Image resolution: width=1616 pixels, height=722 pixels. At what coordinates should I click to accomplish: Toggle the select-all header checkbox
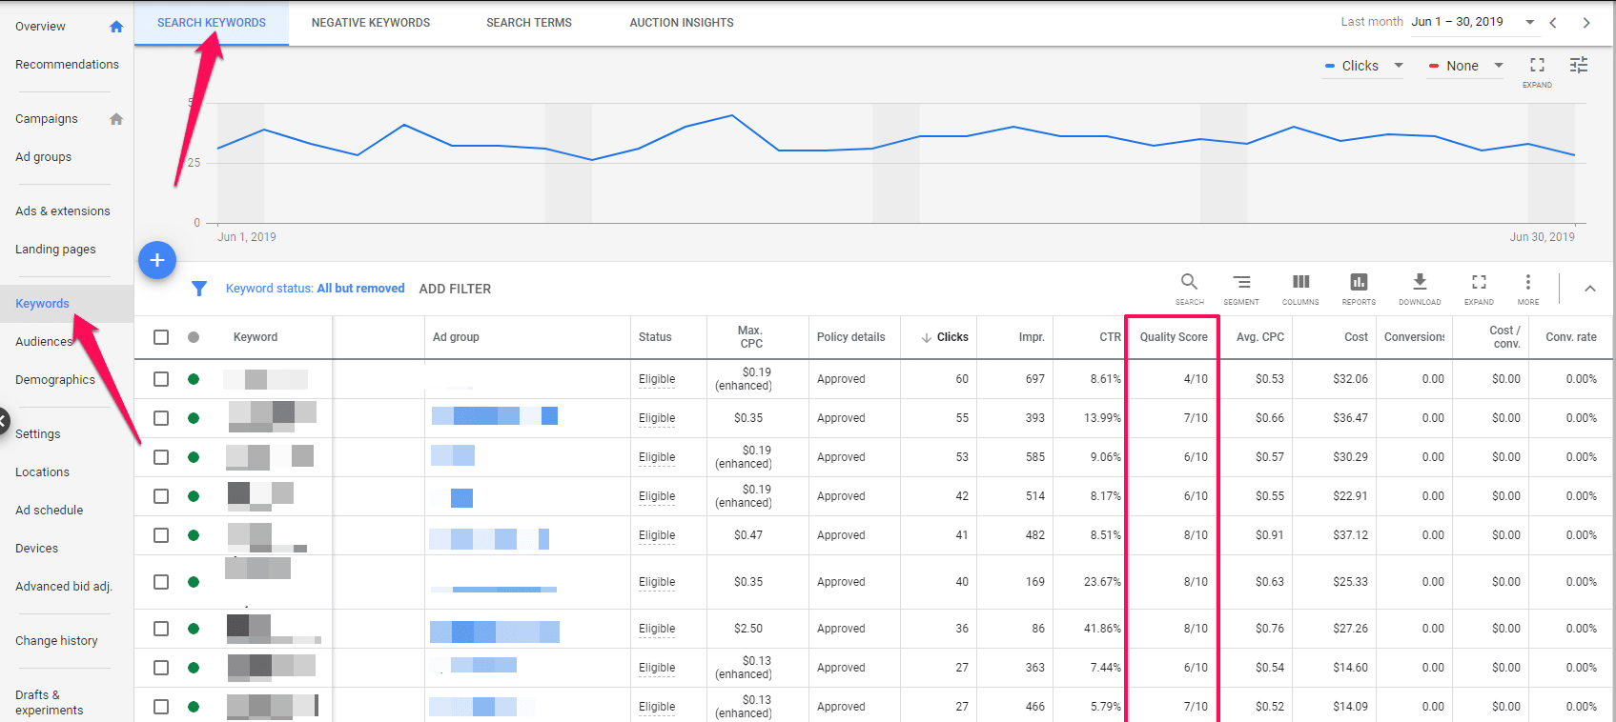coord(161,337)
